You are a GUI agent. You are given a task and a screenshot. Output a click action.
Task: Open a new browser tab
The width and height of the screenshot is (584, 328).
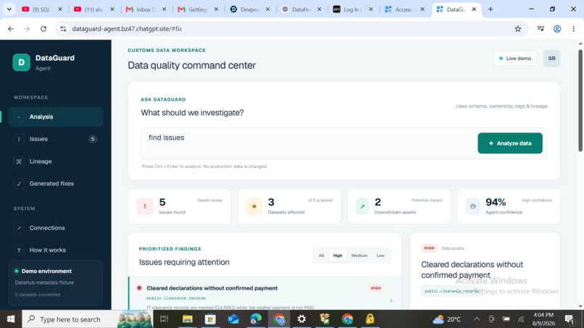491,9
